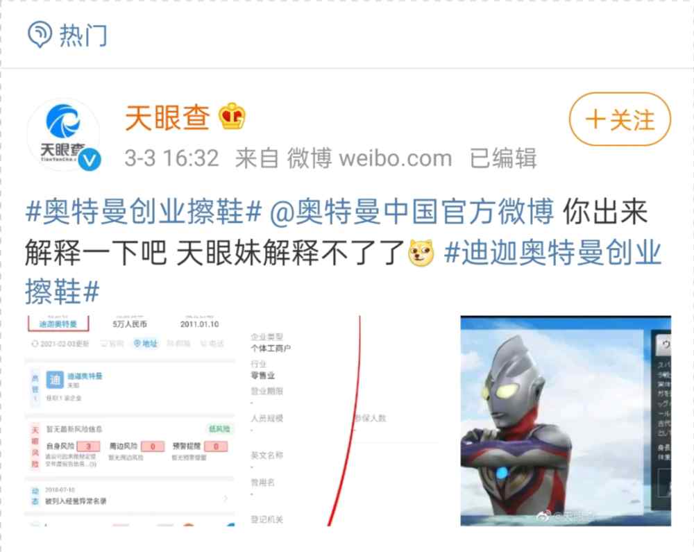Tap the 自身风险 count box 3
The width and height of the screenshot is (694, 552).
pyautogui.click(x=89, y=446)
